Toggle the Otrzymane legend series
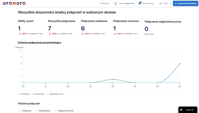 [25, 94]
